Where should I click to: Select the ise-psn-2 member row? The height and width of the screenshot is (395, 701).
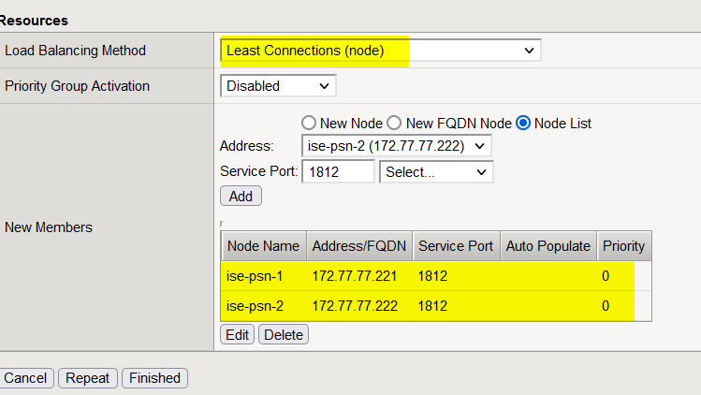tap(436, 306)
